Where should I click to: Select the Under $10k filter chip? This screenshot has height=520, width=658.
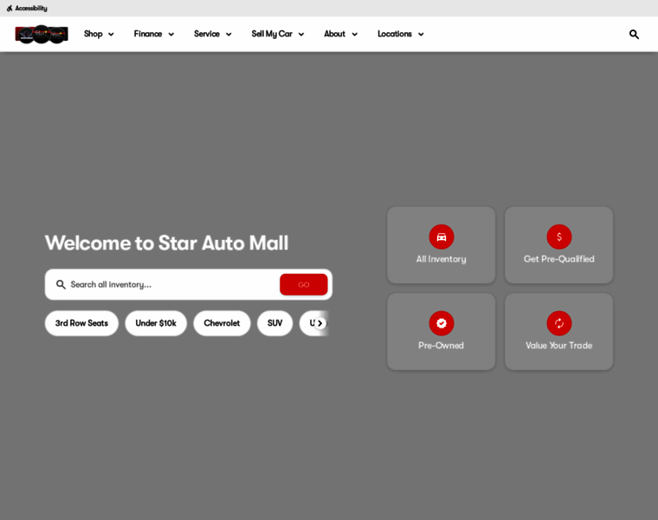pyautogui.click(x=156, y=323)
